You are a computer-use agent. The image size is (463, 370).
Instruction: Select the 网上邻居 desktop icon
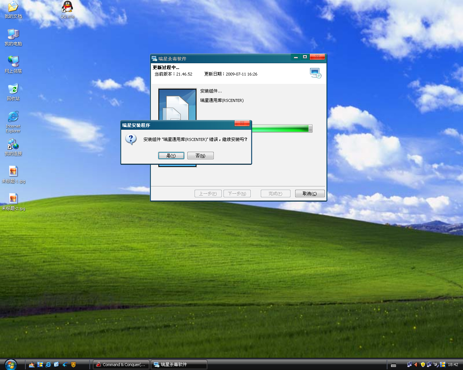(x=13, y=65)
